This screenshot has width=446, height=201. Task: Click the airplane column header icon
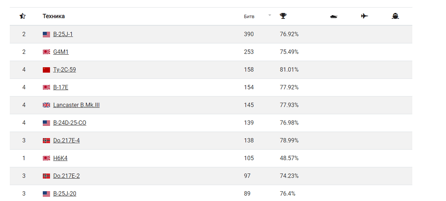(x=364, y=16)
